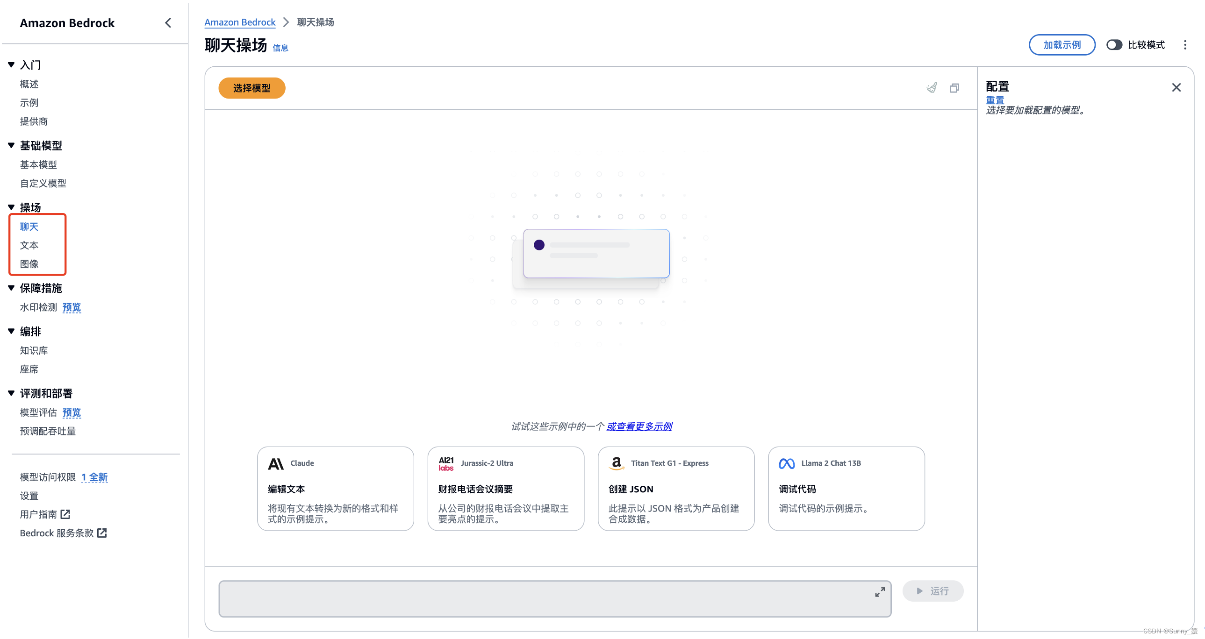Open 概述 in the sidebar
The image size is (1205, 639).
click(x=29, y=84)
